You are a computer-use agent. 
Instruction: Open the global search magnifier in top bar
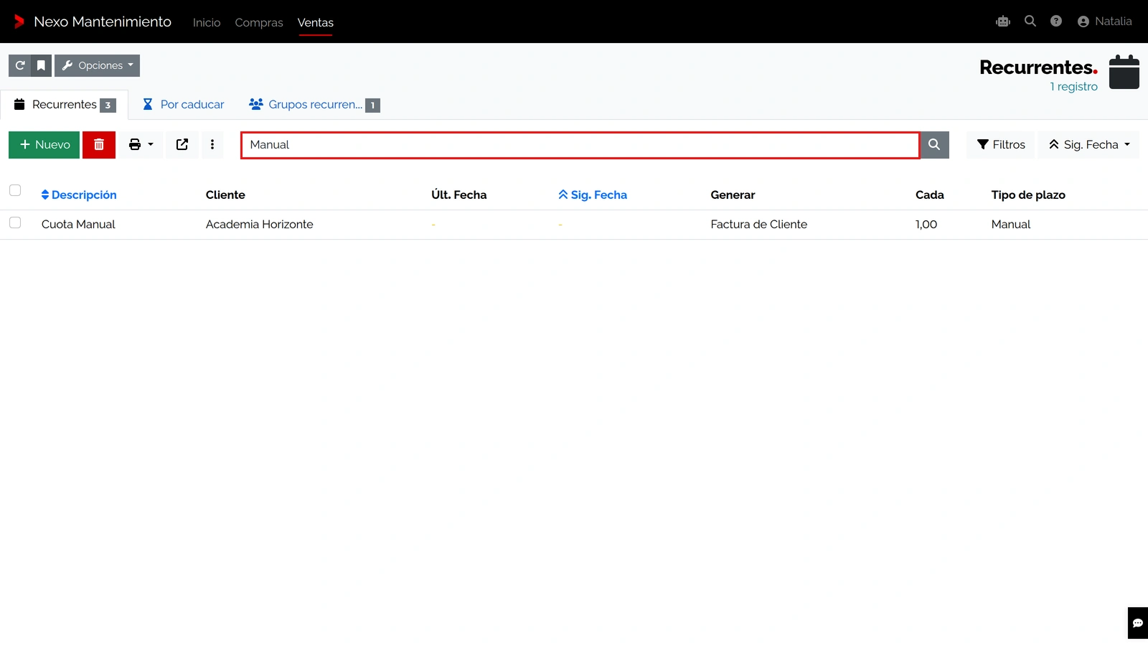1030,22
